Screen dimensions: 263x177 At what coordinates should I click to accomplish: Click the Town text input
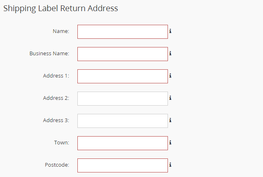(x=123, y=143)
